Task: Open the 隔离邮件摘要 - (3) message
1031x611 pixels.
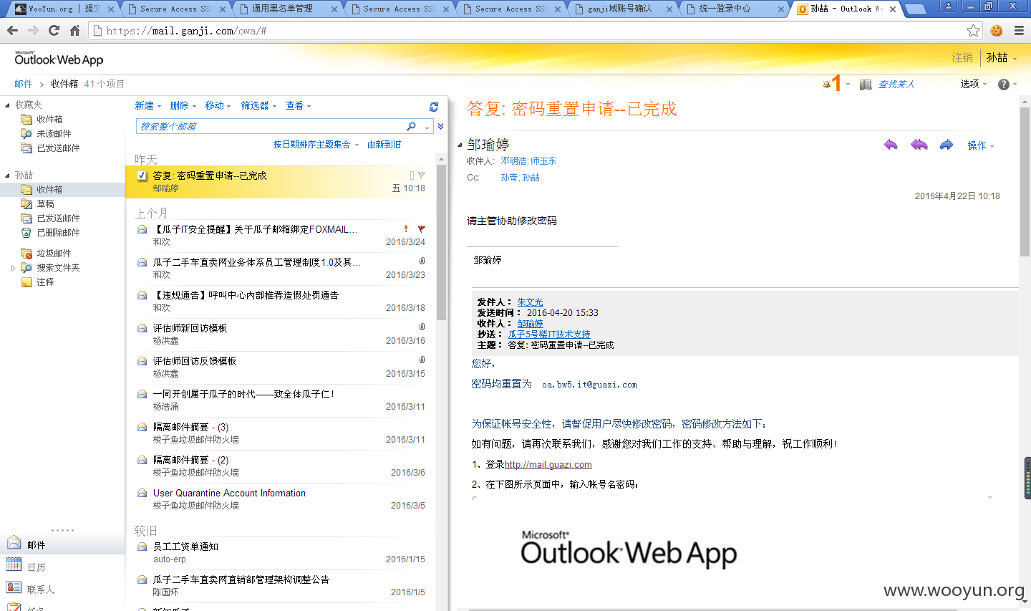Action: tap(281, 433)
